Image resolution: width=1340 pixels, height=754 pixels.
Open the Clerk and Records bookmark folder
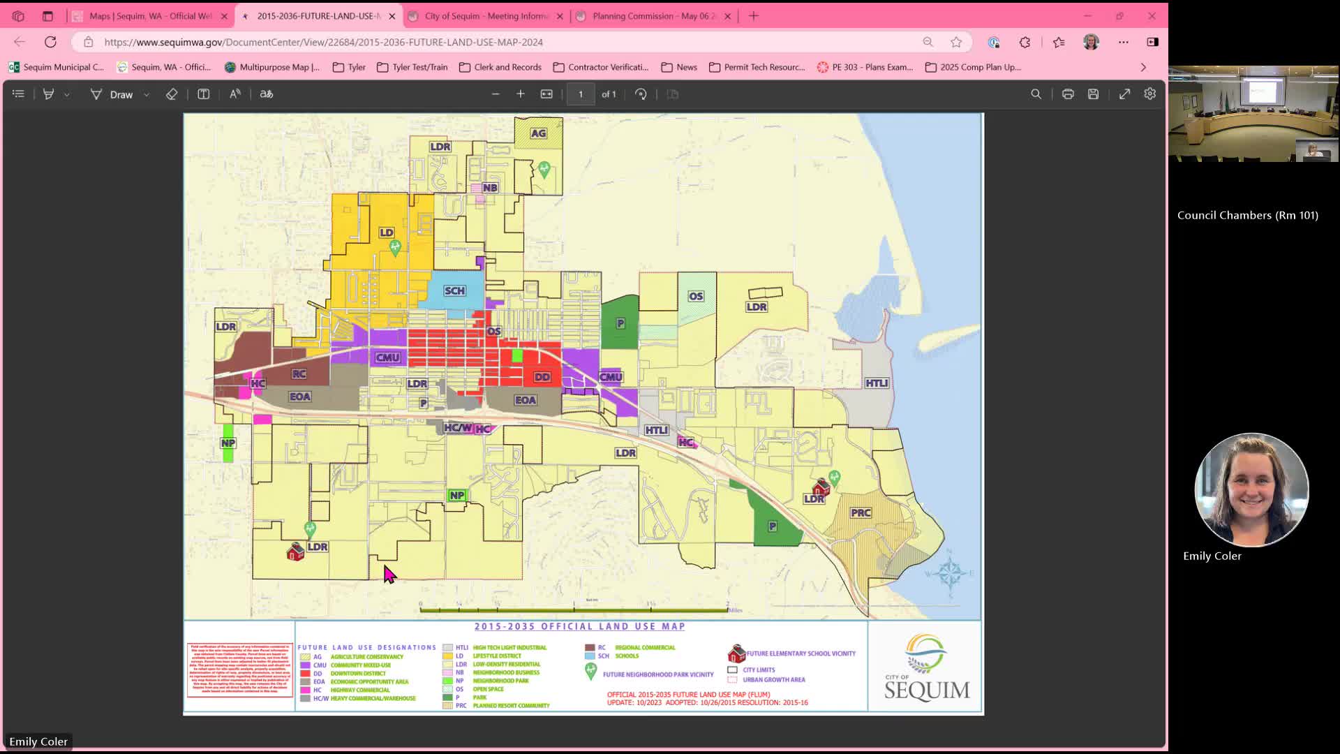500,67
